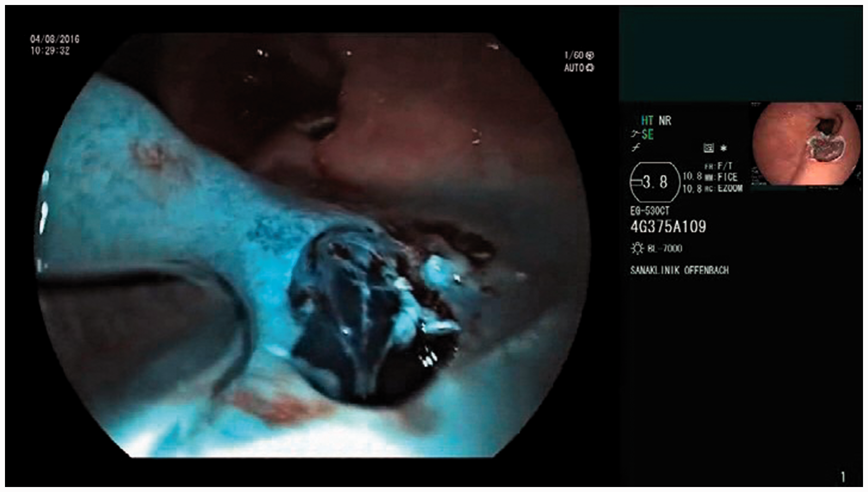This screenshot has width=868, height=492.
Task: Select the F/T freeze button assignment
Action: [x=725, y=166]
